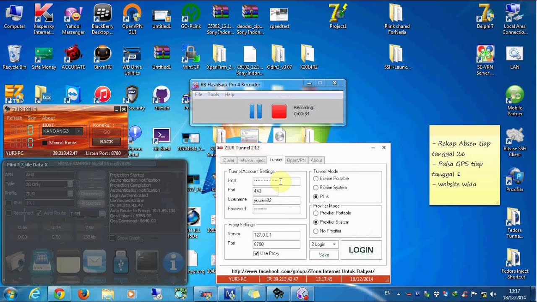This screenshot has height=302, width=537.
Task: Stop the BB FlashBack recording
Action: pos(279,111)
